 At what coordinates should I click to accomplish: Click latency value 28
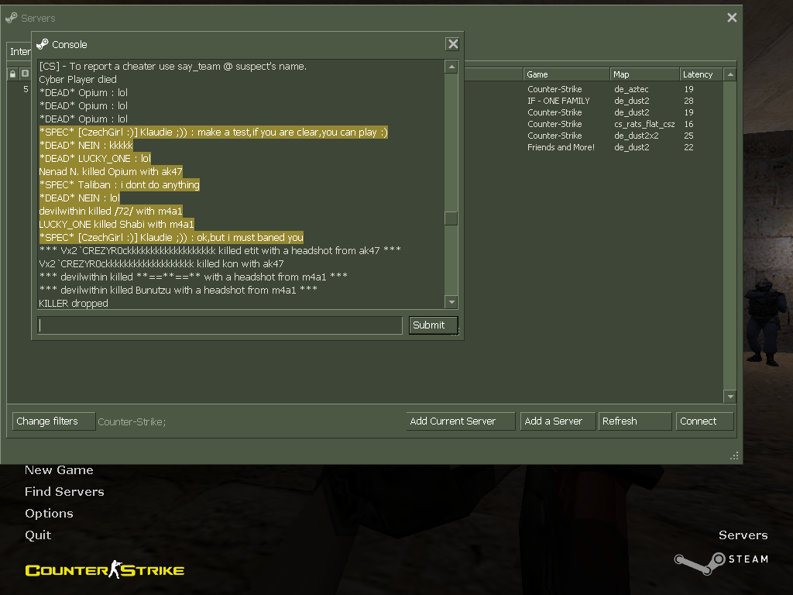pos(688,101)
